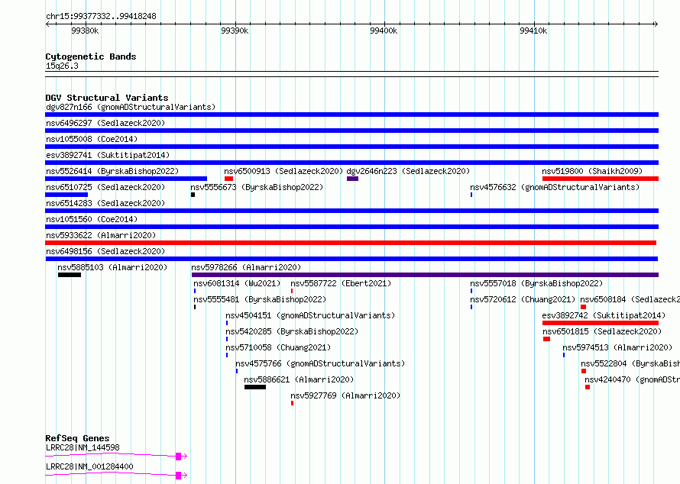This screenshot has height=484, width=680.
Task: Click the magenta exon box of LRRC28|NM_144598
Action: pos(178,457)
